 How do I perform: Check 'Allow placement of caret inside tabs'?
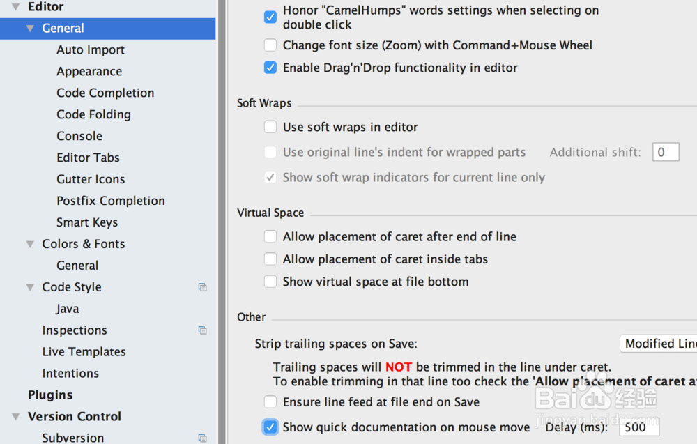270,259
